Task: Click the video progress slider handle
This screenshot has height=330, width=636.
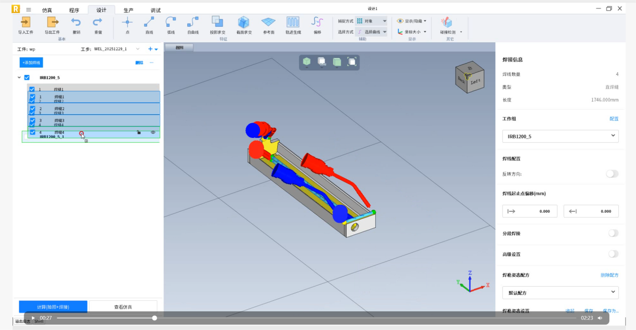Action: point(154,318)
